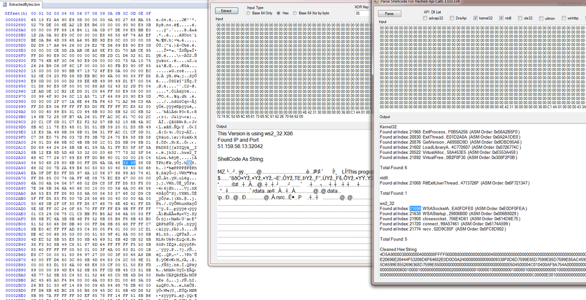Click the highlighted index 21696

415,209
